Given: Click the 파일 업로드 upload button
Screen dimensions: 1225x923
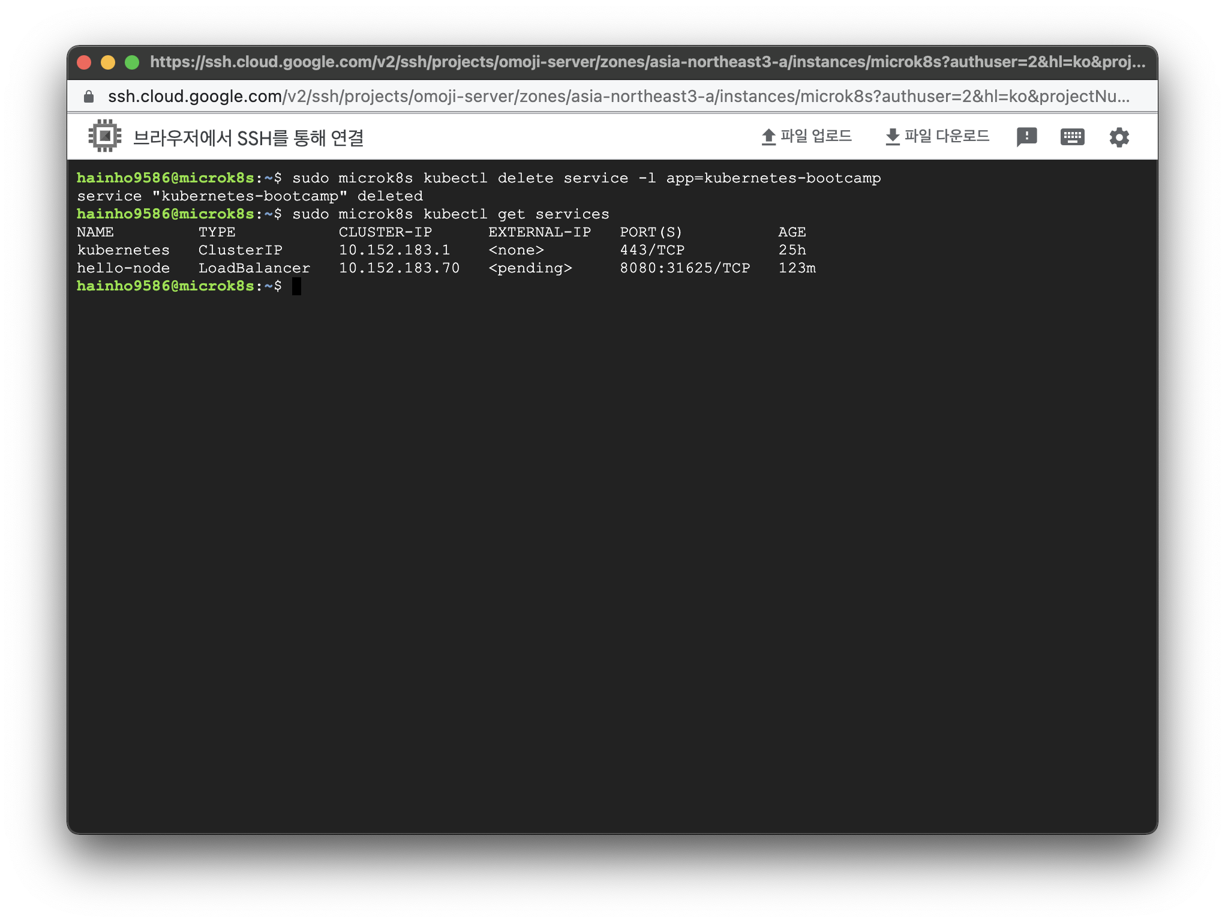Looking at the screenshot, I should [806, 137].
